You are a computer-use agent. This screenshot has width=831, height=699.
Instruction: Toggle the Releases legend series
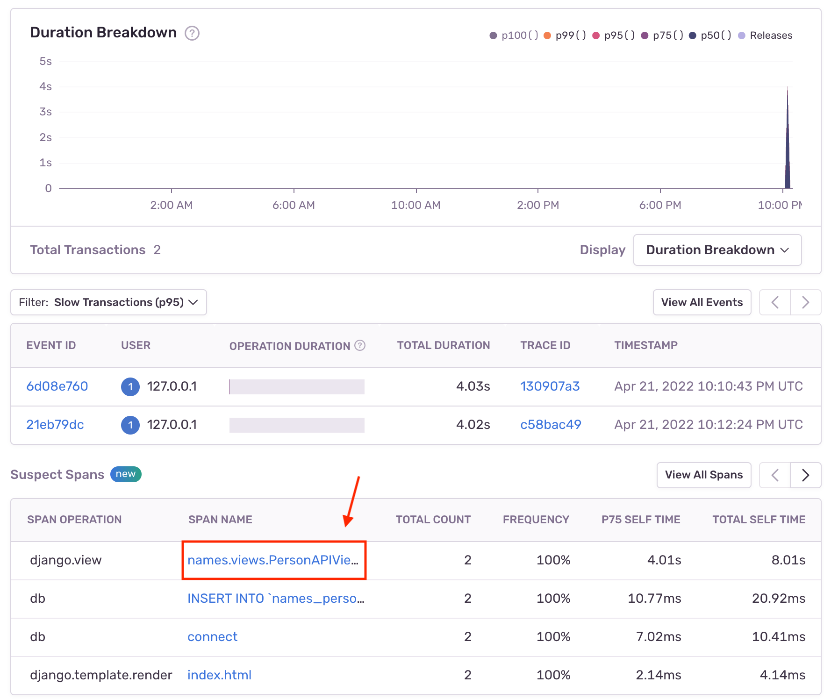766,36
